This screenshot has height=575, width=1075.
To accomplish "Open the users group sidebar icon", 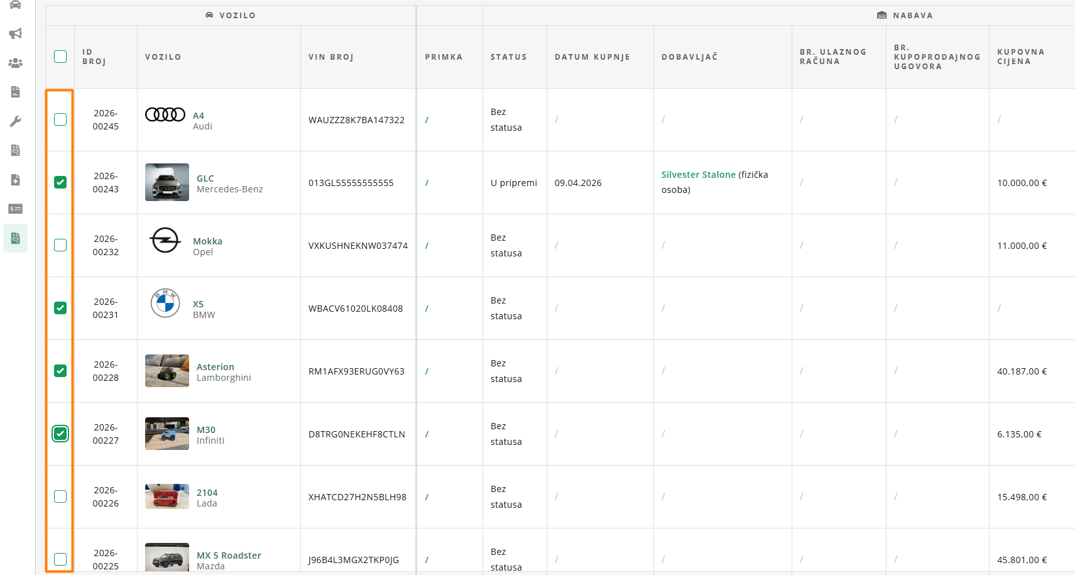I will click(x=16, y=63).
